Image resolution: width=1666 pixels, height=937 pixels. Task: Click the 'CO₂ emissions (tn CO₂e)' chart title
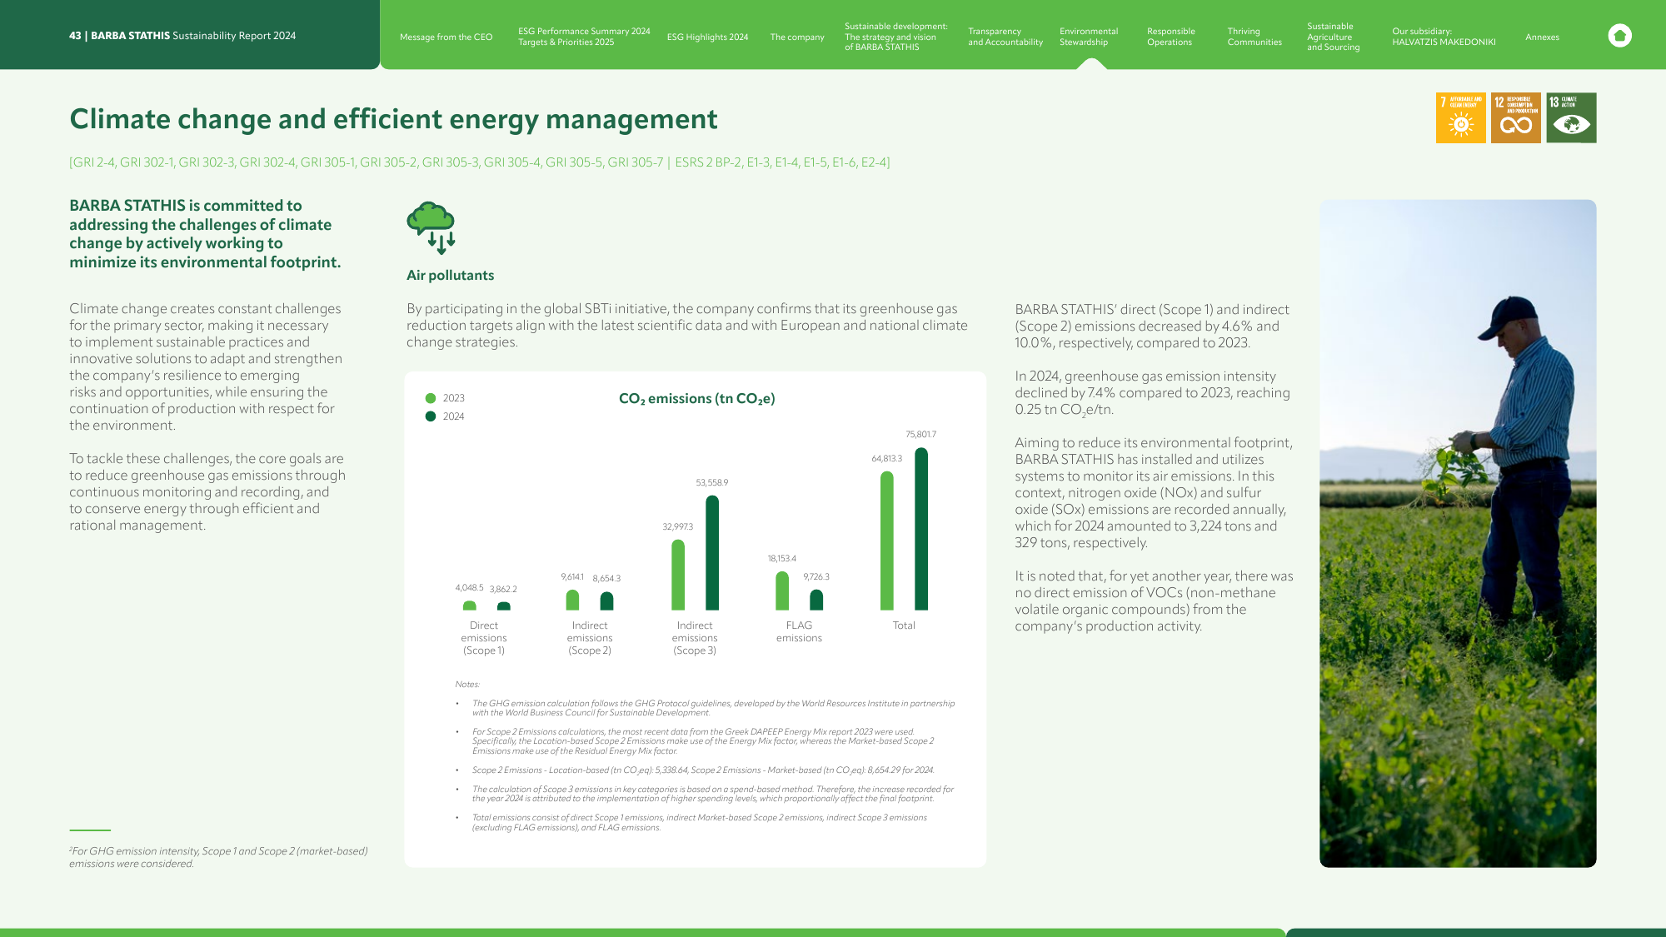697,399
